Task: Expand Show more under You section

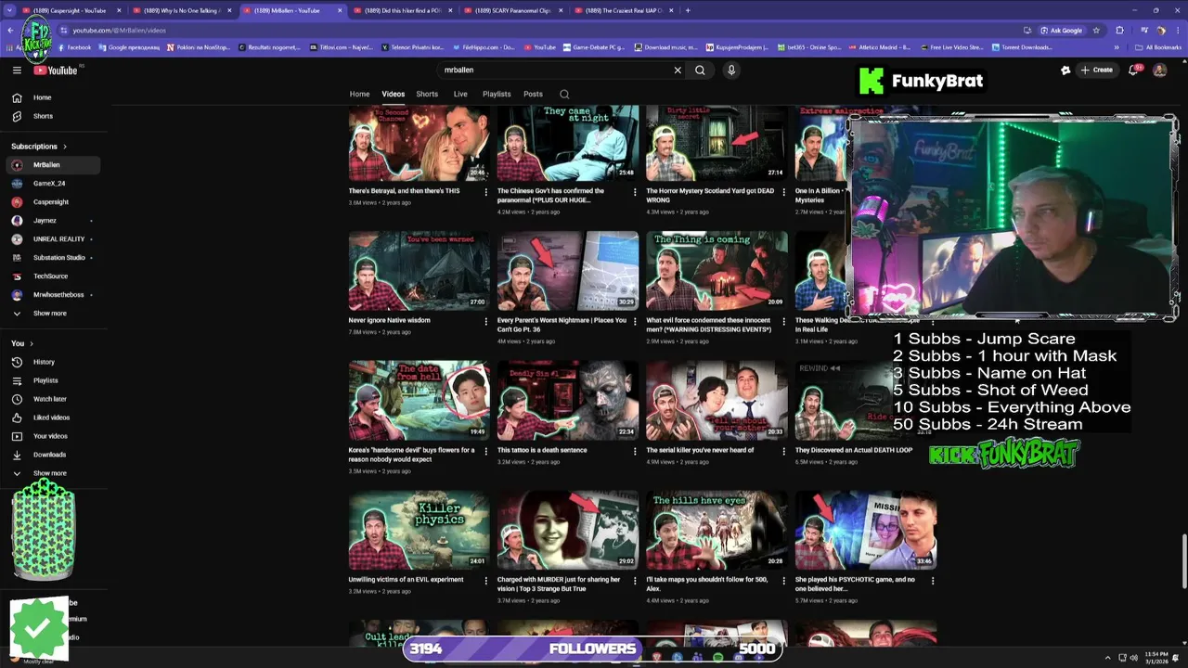Action: tap(50, 473)
